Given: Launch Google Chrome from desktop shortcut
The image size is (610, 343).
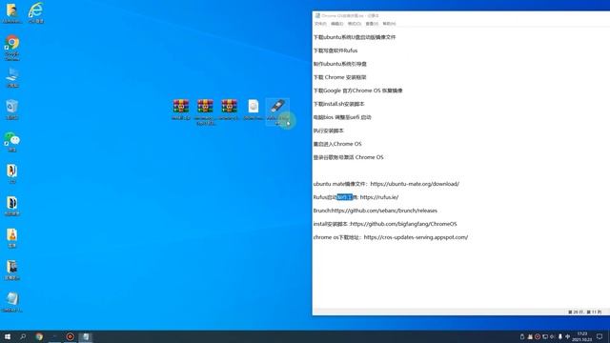Looking at the screenshot, I should (x=12, y=48).
